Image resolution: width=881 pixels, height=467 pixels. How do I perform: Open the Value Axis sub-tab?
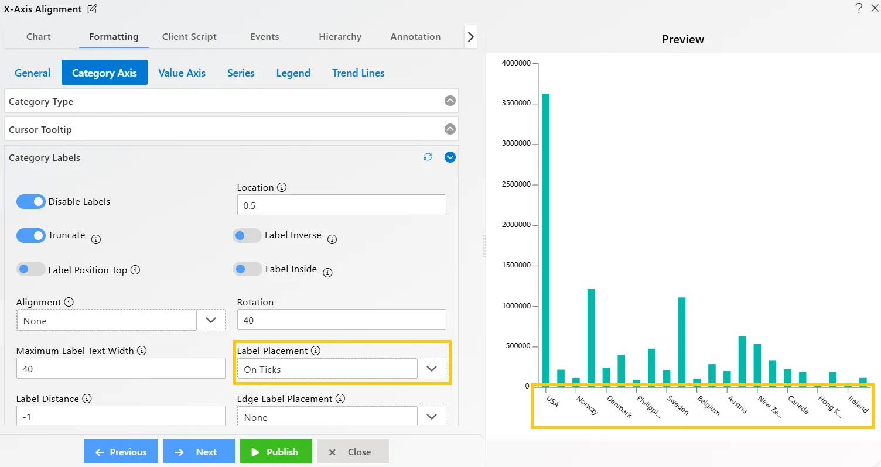point(182,73)
